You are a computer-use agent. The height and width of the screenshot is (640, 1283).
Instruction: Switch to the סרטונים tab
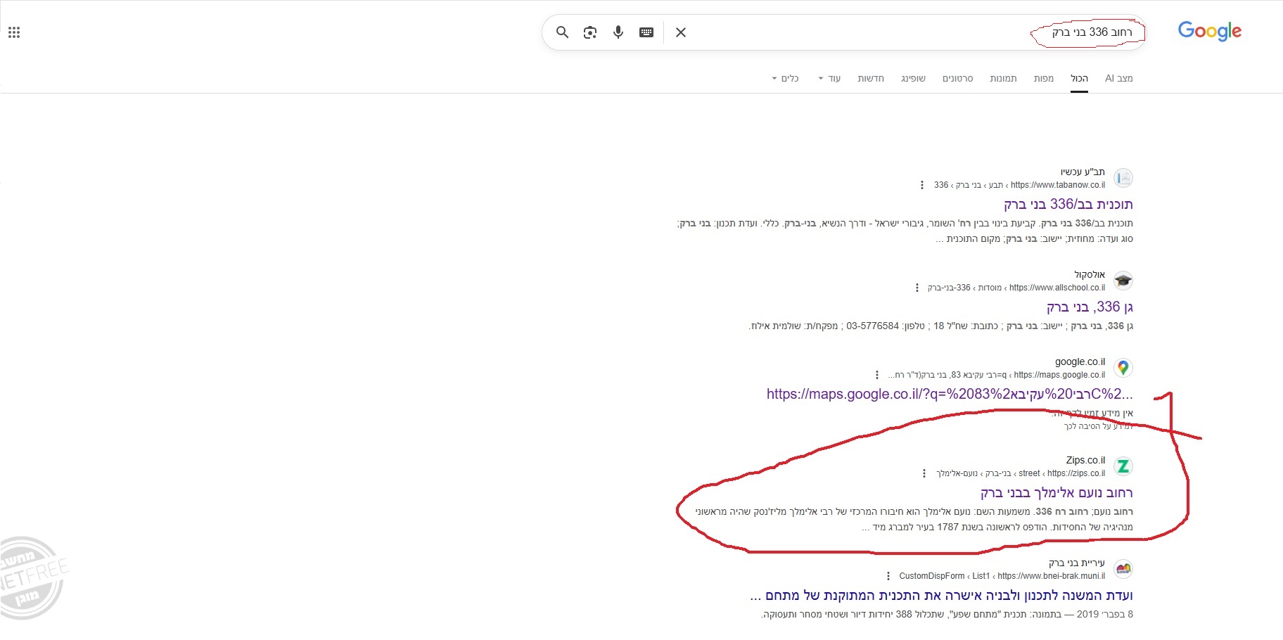click(958, 78)
